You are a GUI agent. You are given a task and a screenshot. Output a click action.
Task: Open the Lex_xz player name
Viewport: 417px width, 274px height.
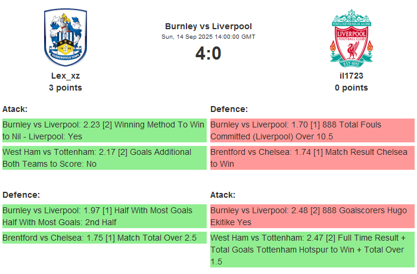[x=66, y=76]
